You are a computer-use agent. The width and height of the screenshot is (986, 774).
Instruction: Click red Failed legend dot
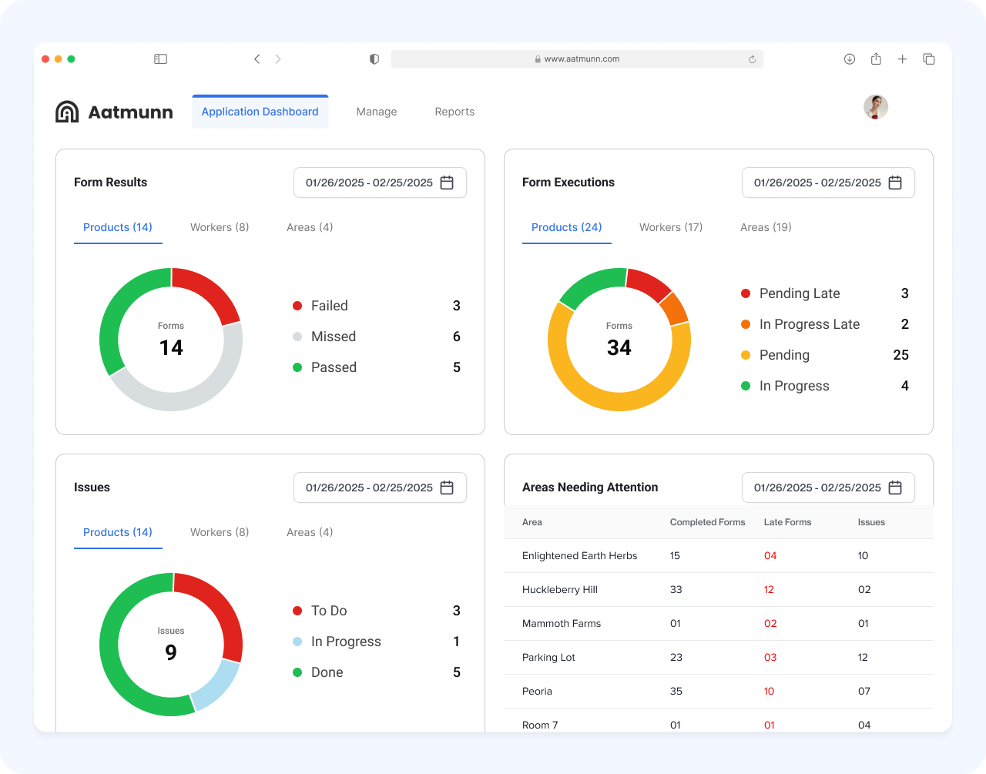(x=297, y=306)
